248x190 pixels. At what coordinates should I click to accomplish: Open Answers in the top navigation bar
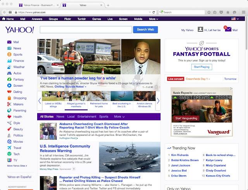pos(37,19)
